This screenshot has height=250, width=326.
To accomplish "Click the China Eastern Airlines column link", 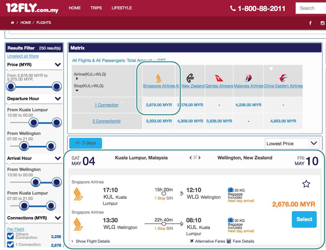I will coord(283,86).
